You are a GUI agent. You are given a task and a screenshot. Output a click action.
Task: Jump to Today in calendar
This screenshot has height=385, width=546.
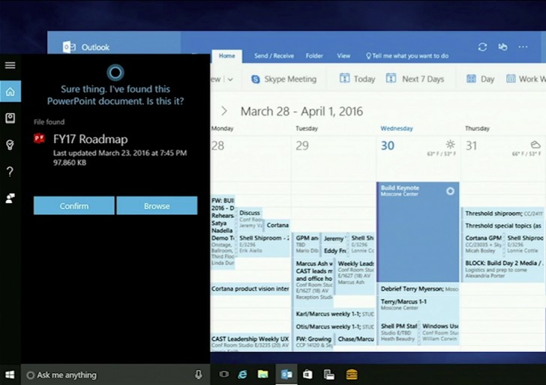click(357, 79)
